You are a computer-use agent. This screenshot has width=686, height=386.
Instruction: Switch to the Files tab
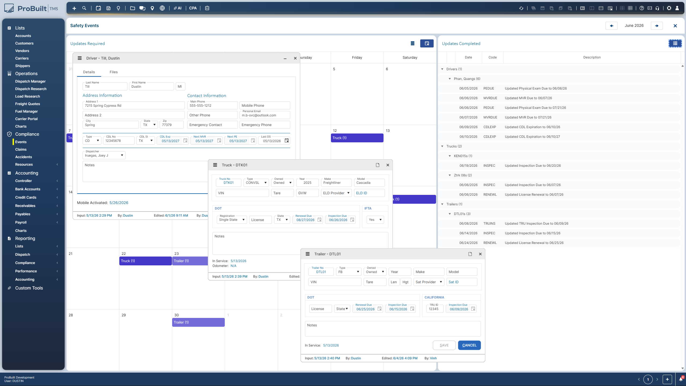113,72
